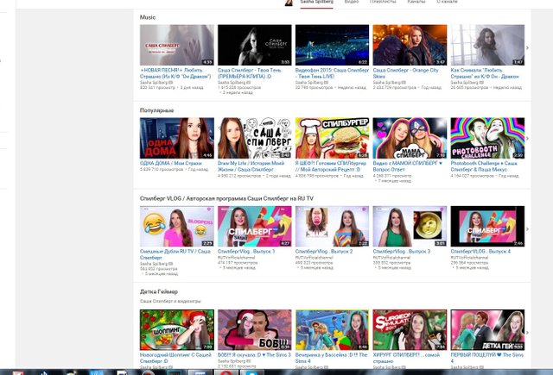This screenshot has width=553, height=375.
Task: Switch to the Каналы tab
Action: 416,2
